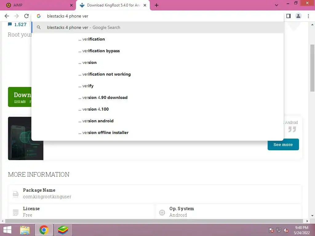
Task: Click the horizontal scrollbar right arrow
Action: tap(307, 221)
